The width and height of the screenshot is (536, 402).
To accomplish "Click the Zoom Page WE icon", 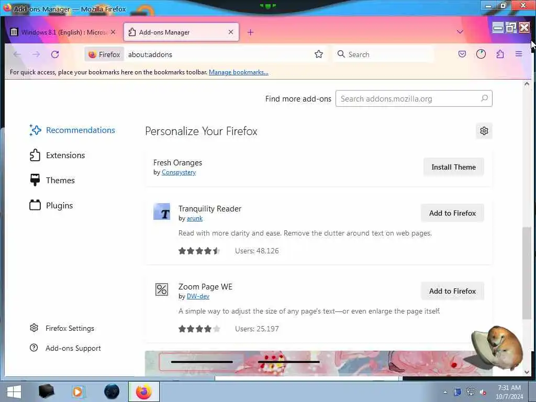I will (x=162, y=289).
